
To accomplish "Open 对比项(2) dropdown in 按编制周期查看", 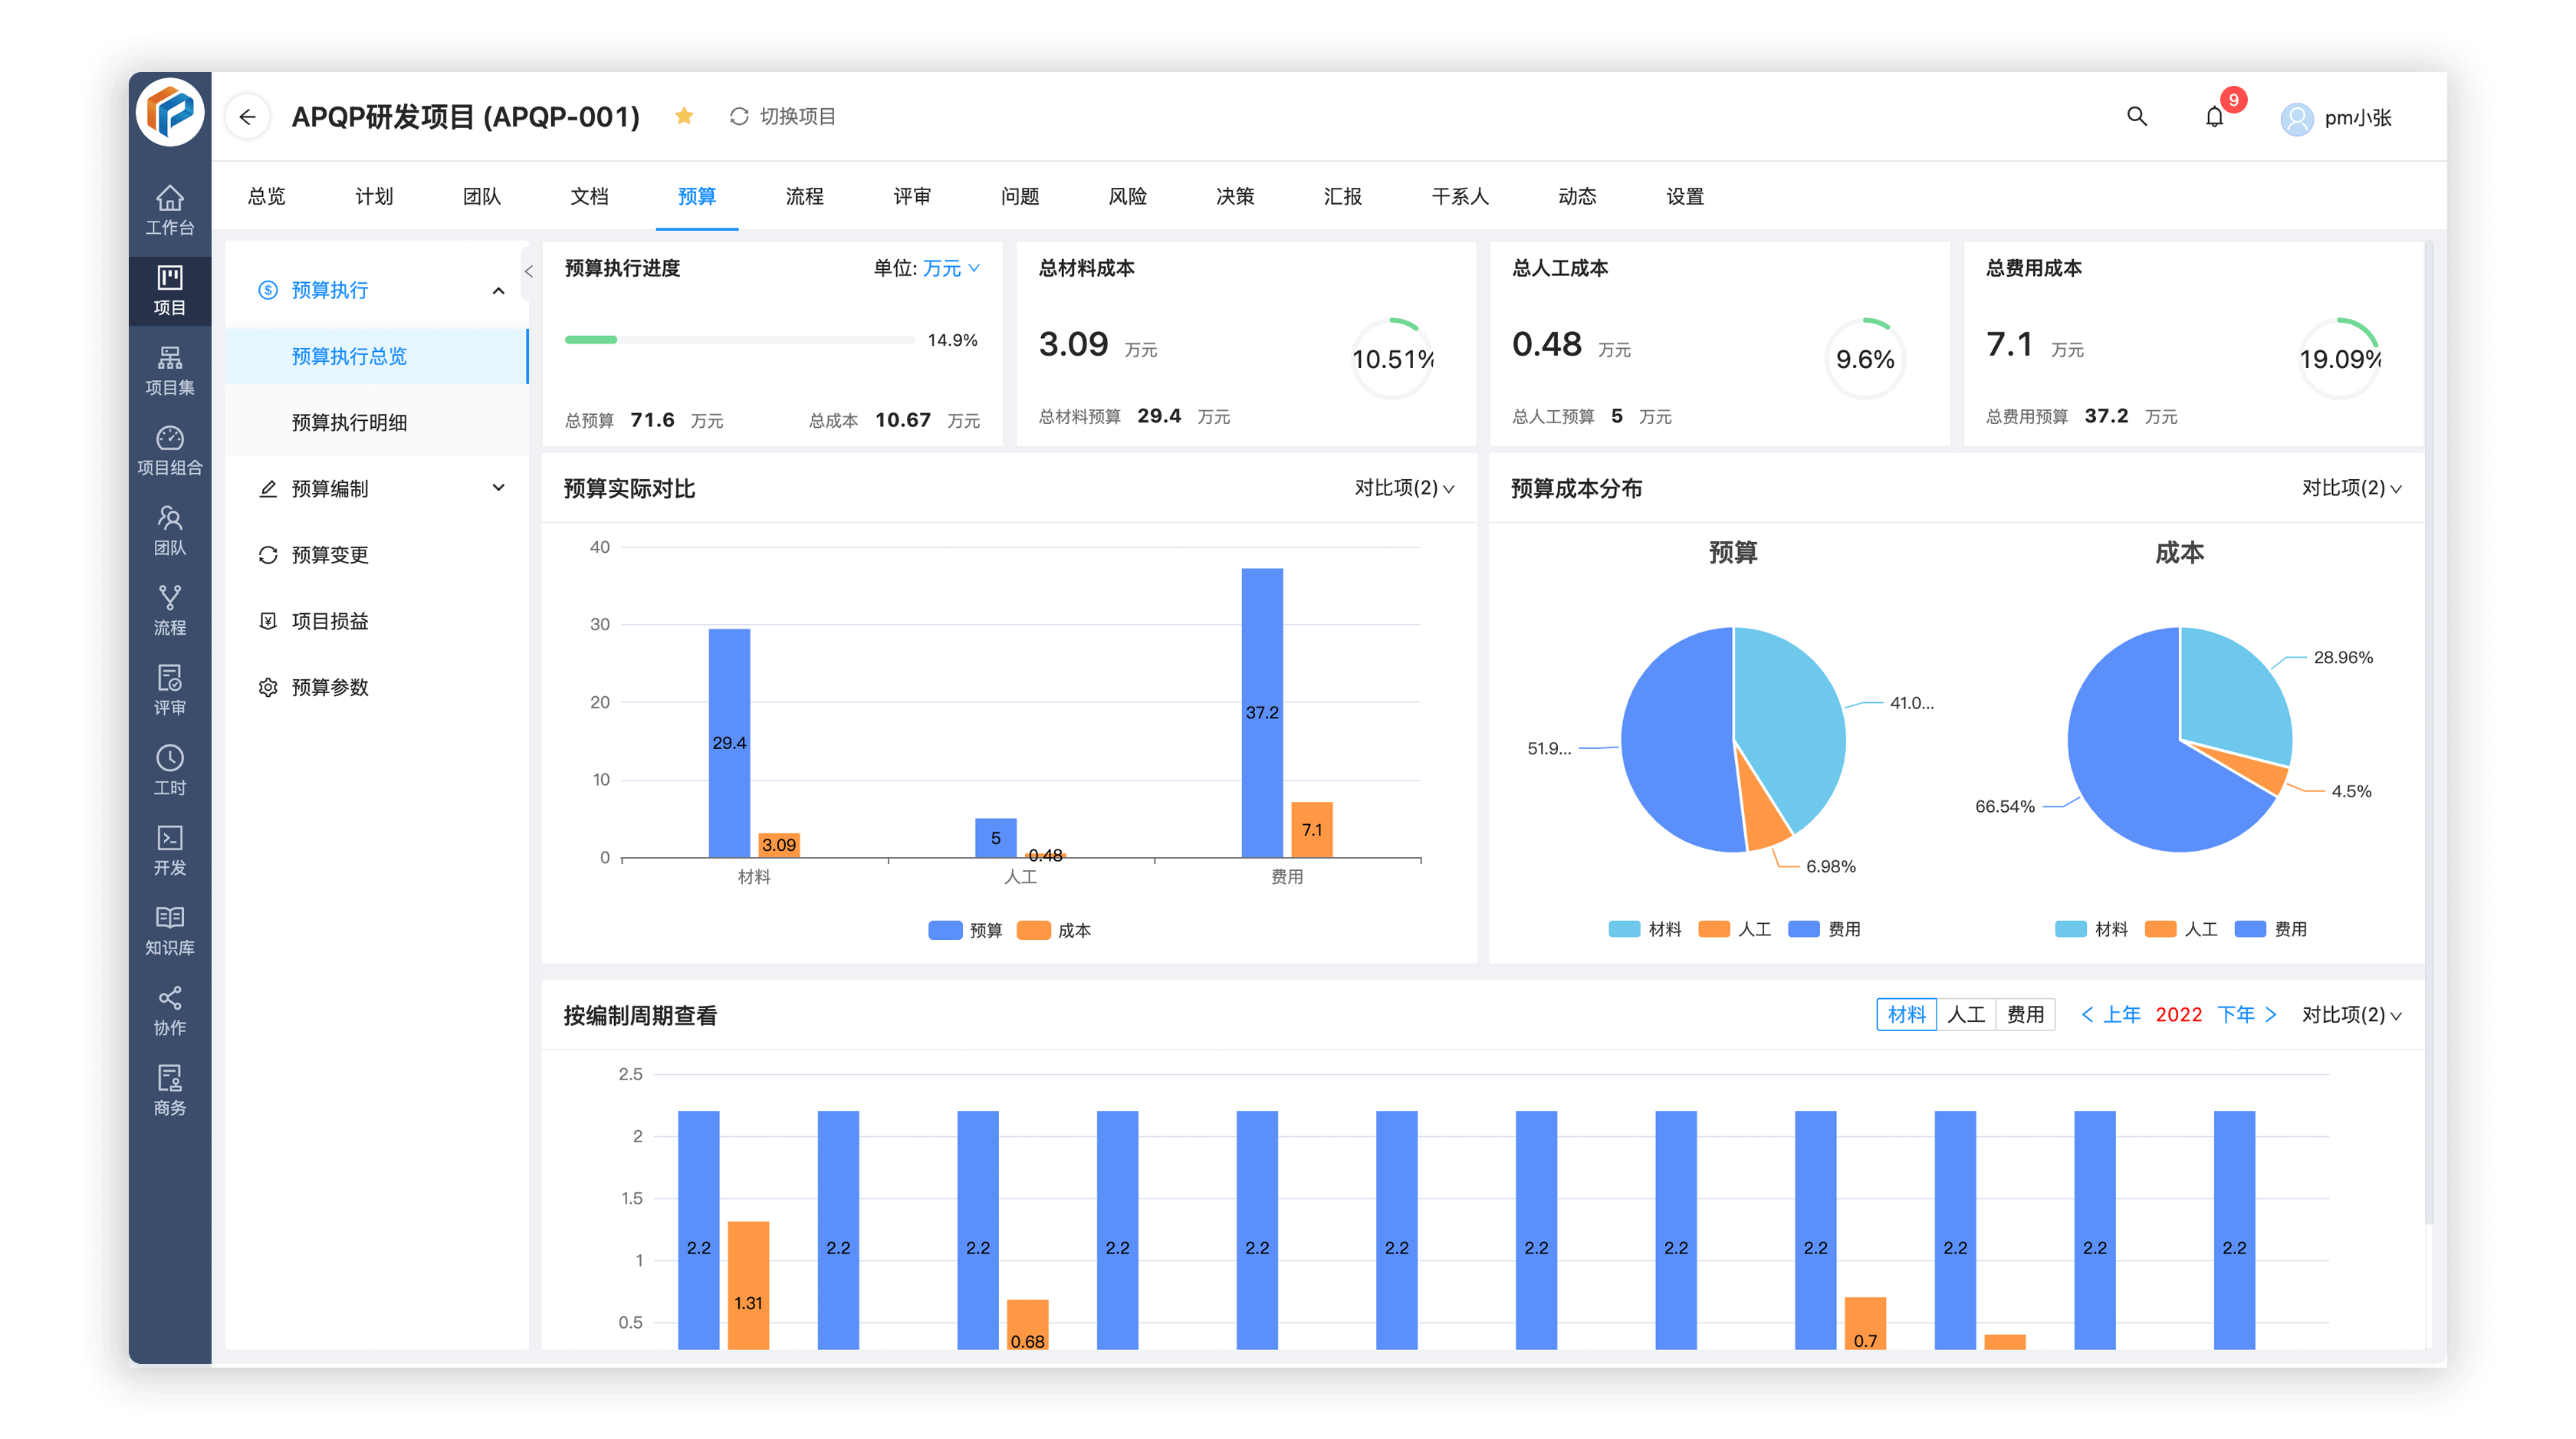I will pyautogui.click(x=2351, y=1015).
